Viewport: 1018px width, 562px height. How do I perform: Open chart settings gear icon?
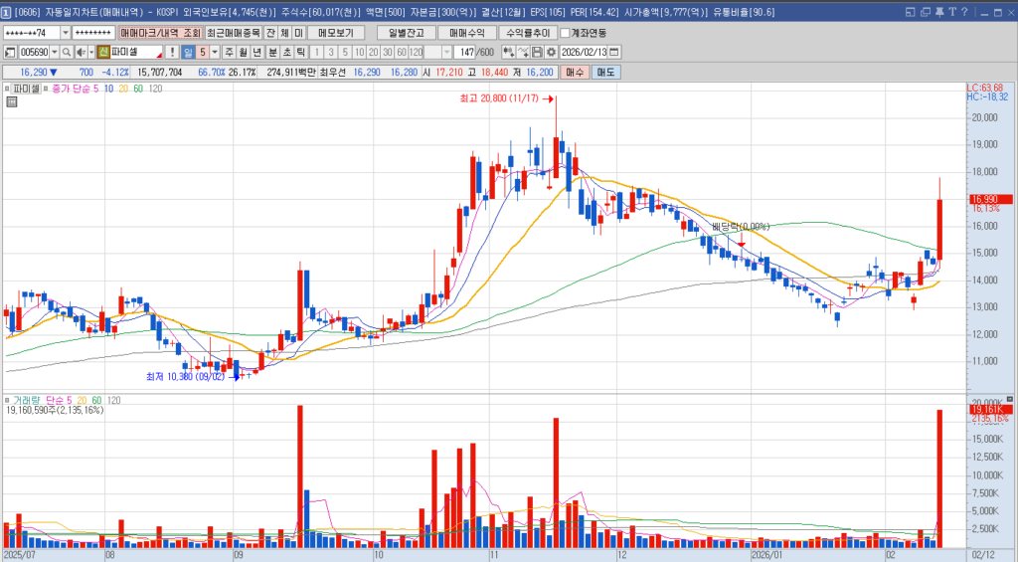(551, 52)
